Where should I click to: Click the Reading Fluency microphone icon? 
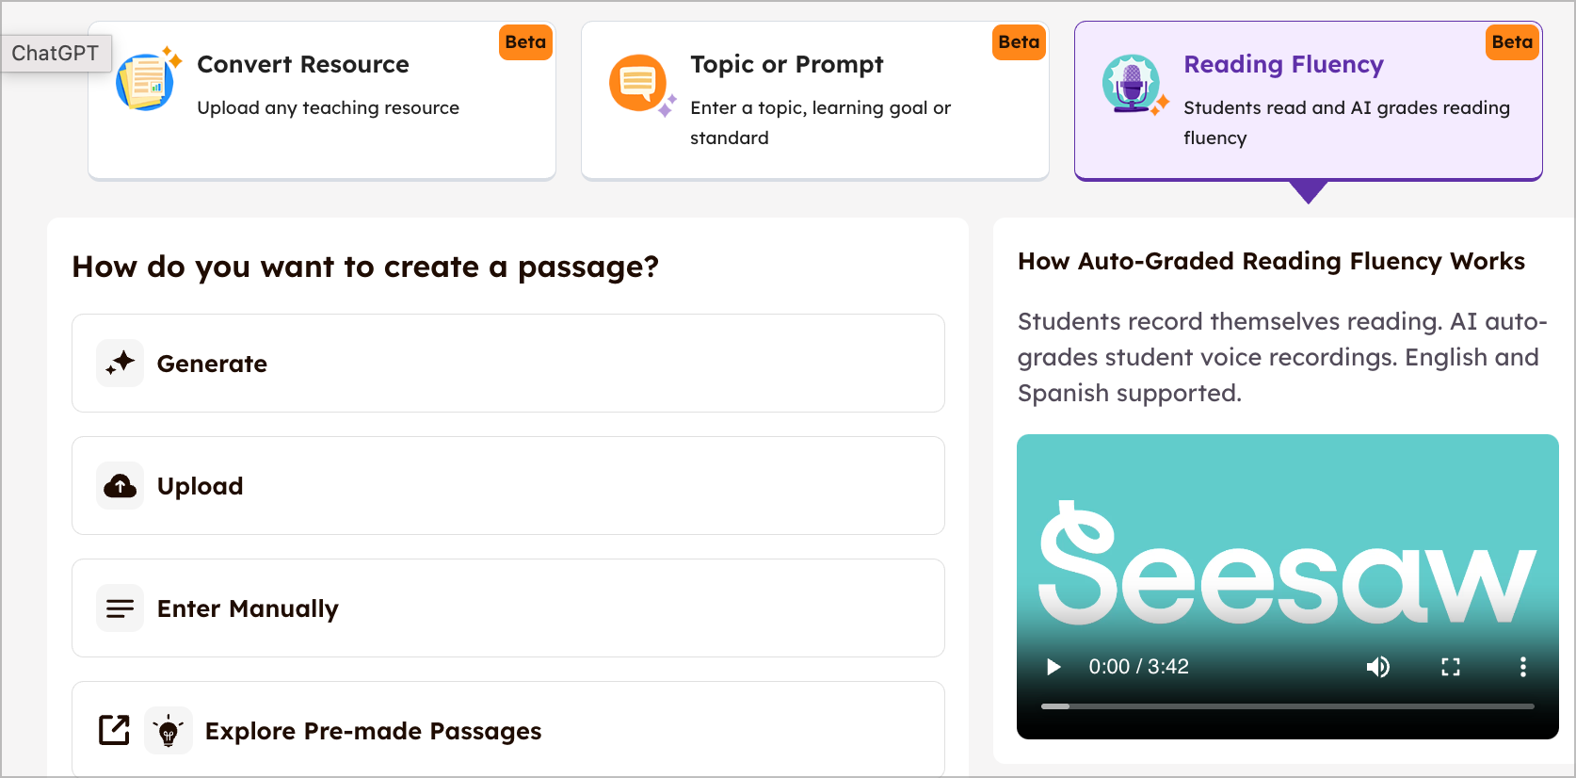[1133, 84]
